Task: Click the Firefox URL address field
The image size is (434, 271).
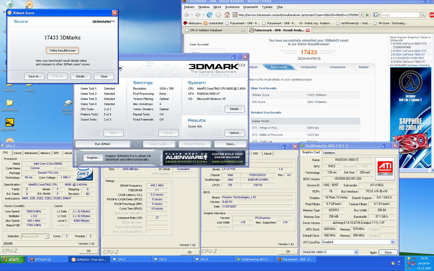Action: tap(296, 15)
